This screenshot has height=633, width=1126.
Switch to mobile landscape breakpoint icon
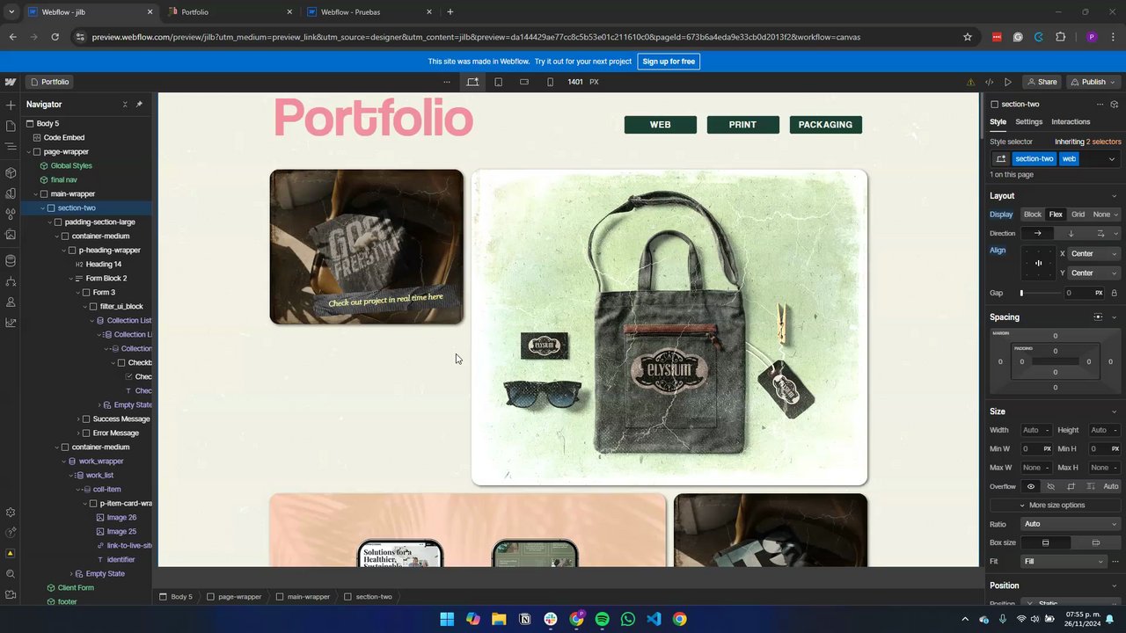[524, 82]
